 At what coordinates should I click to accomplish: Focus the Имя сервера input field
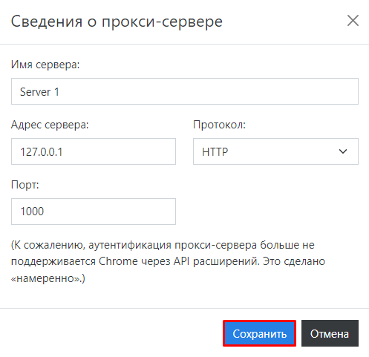[x=185, y=91]
